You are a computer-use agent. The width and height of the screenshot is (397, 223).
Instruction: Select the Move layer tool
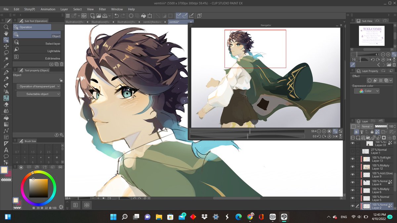coord(6,46)
